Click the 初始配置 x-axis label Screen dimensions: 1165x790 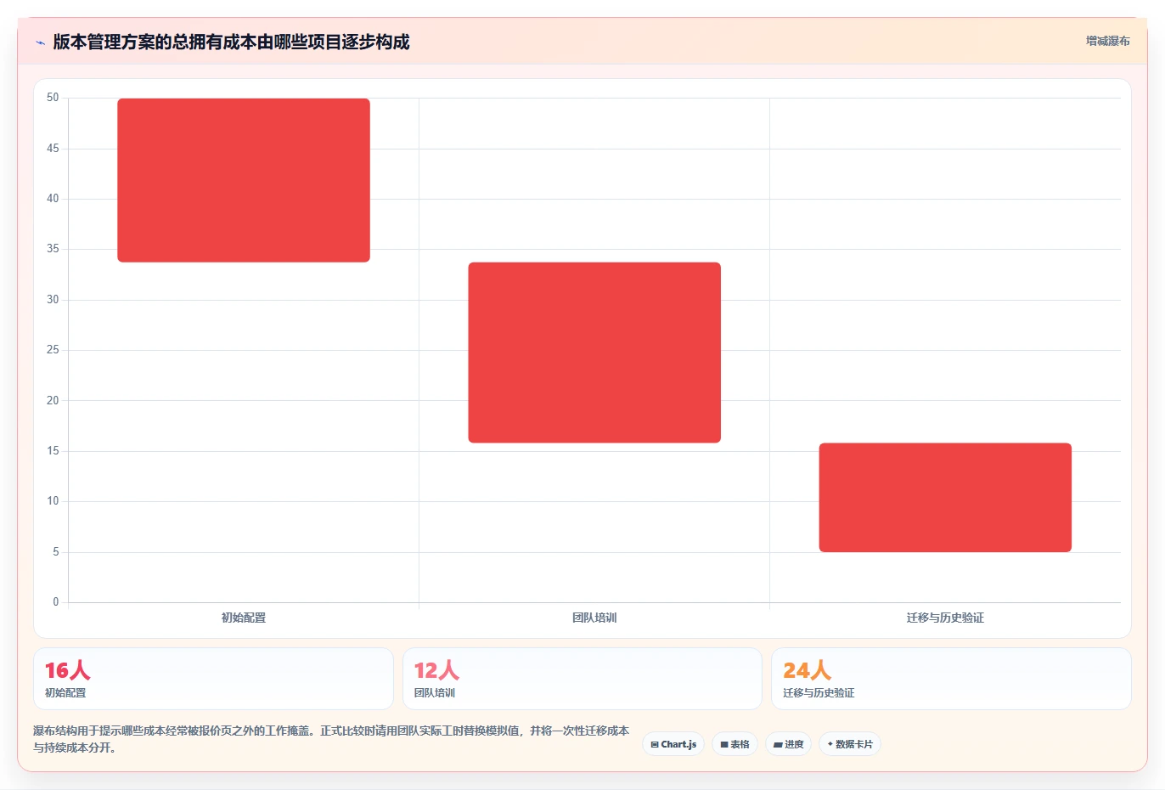click(x=244, y=618)
